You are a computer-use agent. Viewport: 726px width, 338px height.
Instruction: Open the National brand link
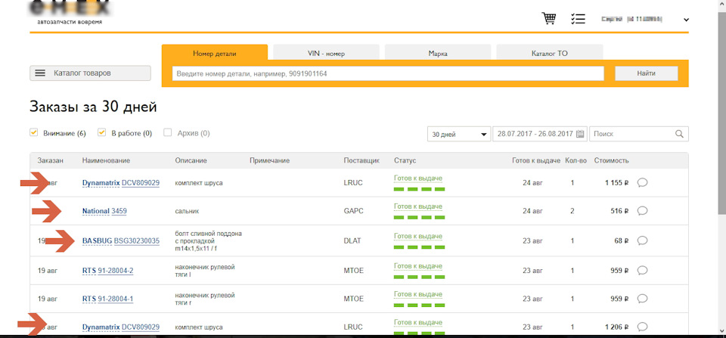[95, 211]
